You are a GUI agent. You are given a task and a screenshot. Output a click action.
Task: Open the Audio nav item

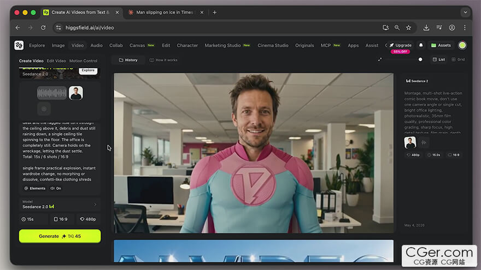pyautogui.click(x=96, y=45)
